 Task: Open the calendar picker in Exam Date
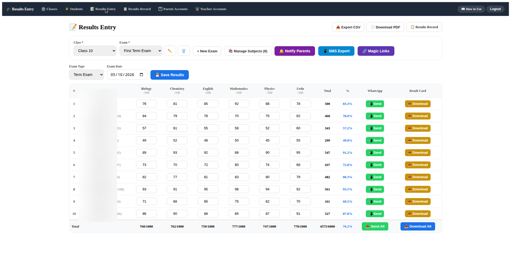pyautogui.click(x=141, y=75)
